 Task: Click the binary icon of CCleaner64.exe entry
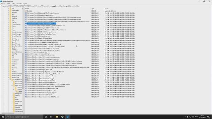click(26, 38)
